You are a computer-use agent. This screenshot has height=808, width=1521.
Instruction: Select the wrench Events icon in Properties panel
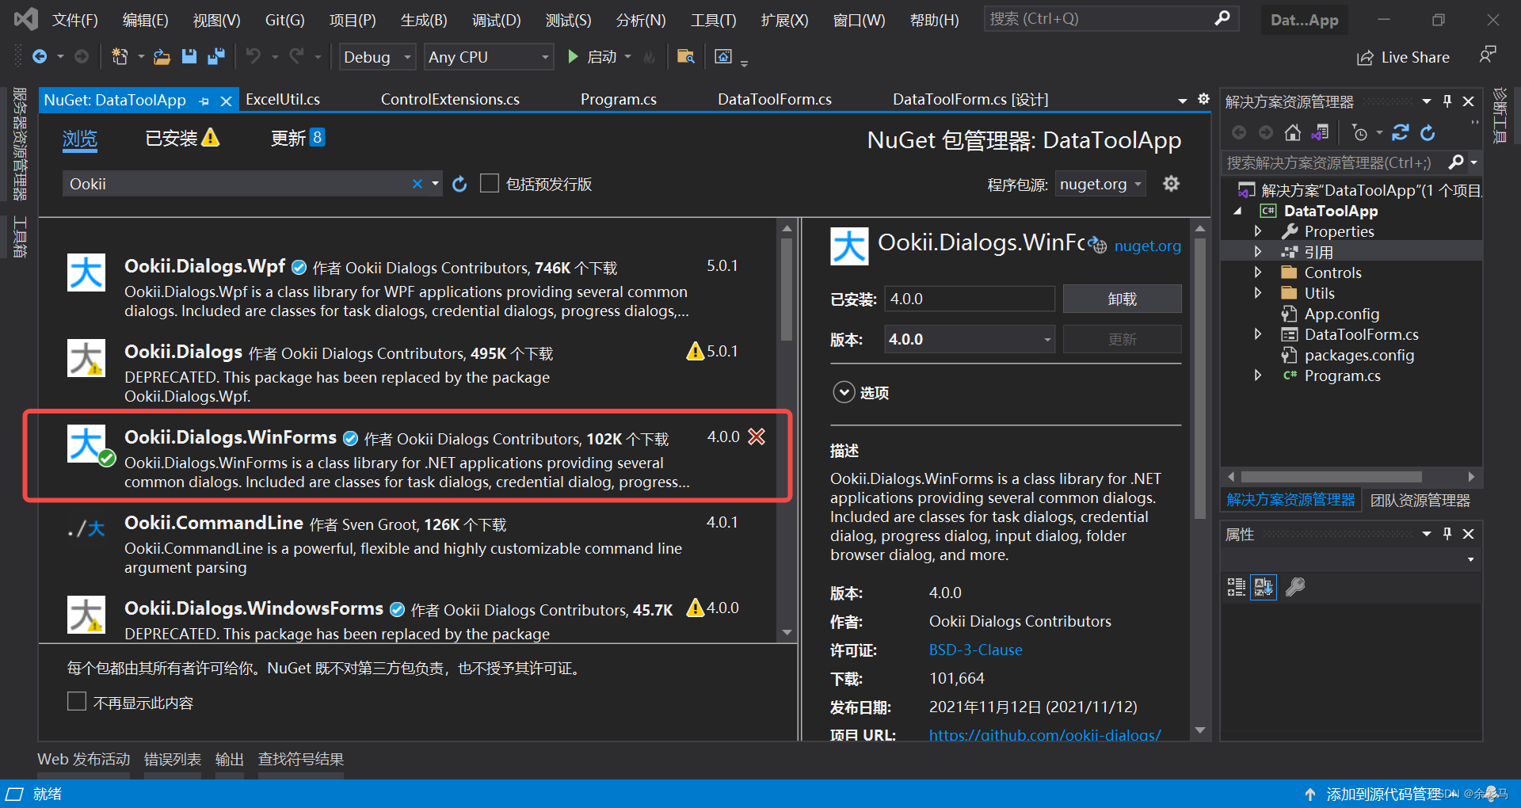[x=1294, y=587]
